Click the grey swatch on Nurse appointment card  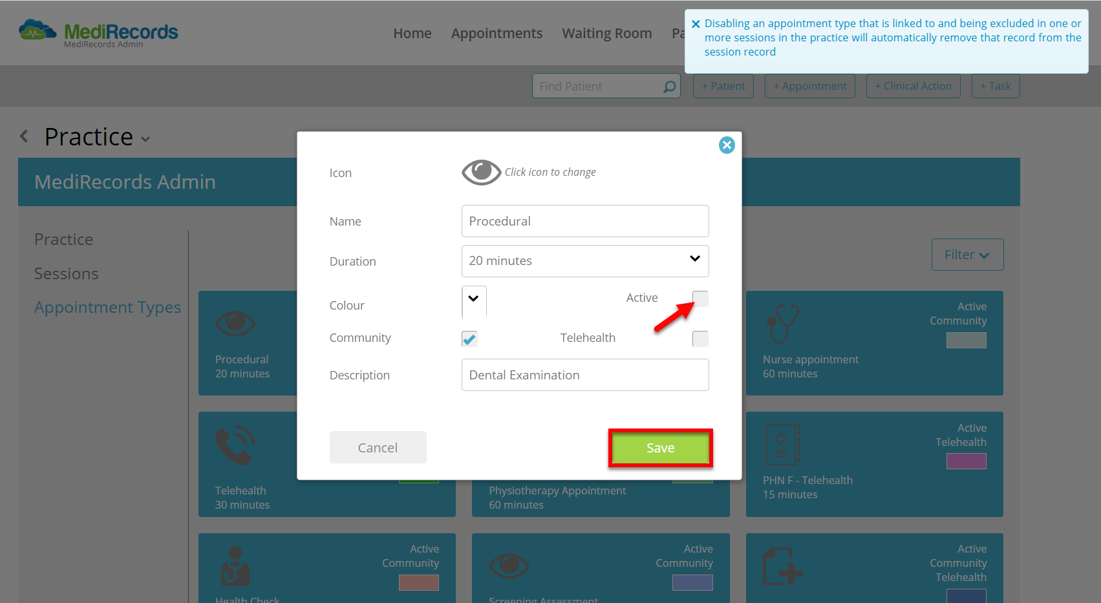(967, 340)
